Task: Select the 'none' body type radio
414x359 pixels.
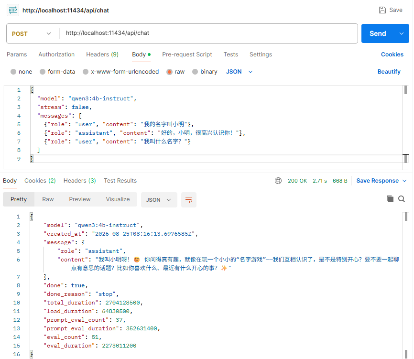Action: tap(13, 72)
